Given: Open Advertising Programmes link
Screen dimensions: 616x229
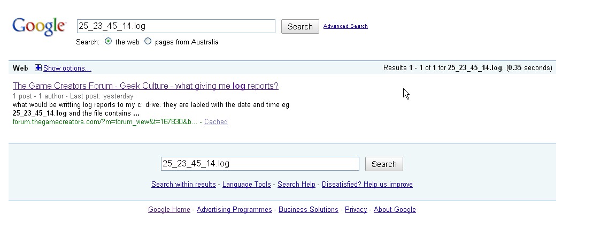Looking at the screenshot, I should tap(234, 210).
